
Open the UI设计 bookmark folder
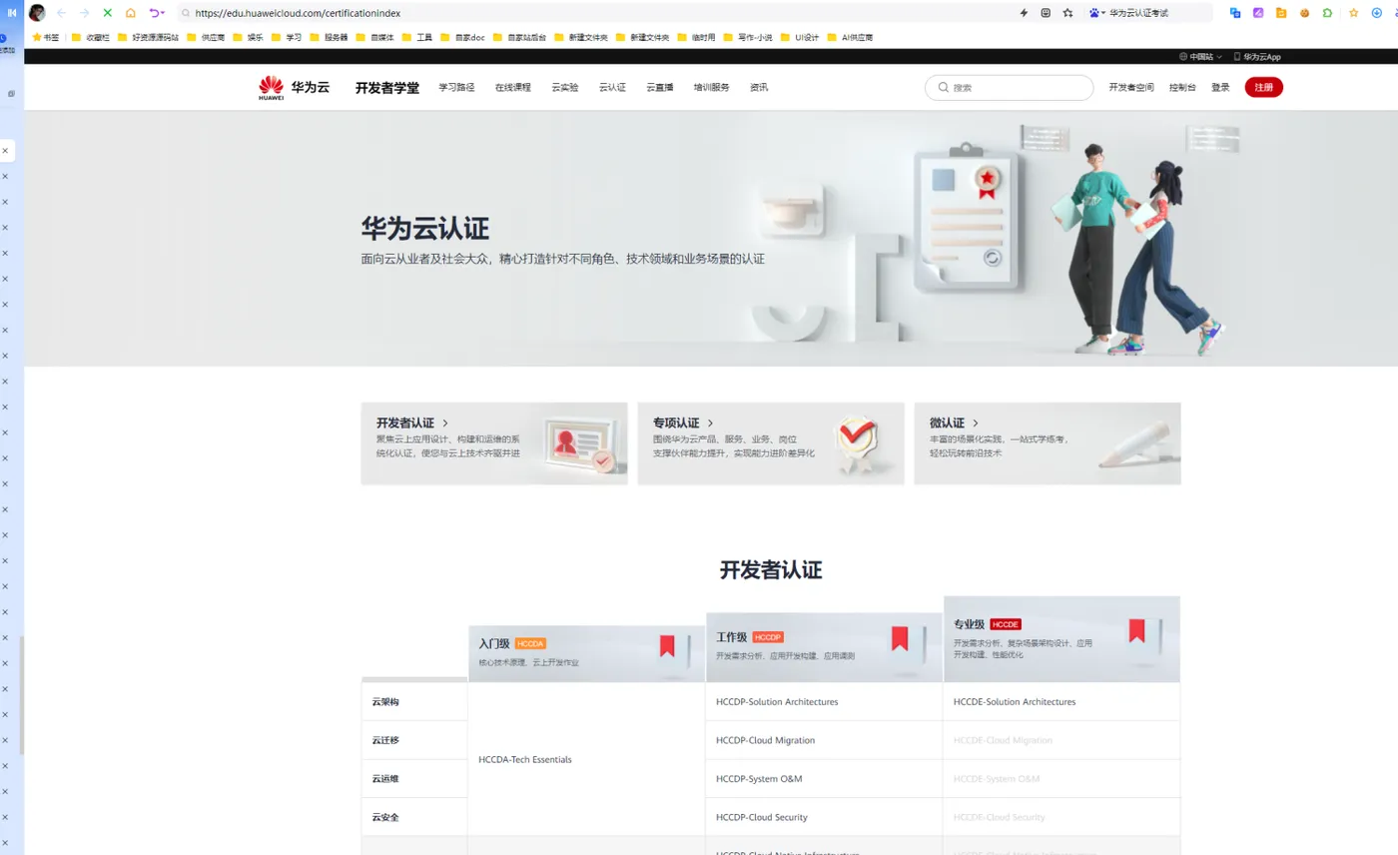pos(799,37)
